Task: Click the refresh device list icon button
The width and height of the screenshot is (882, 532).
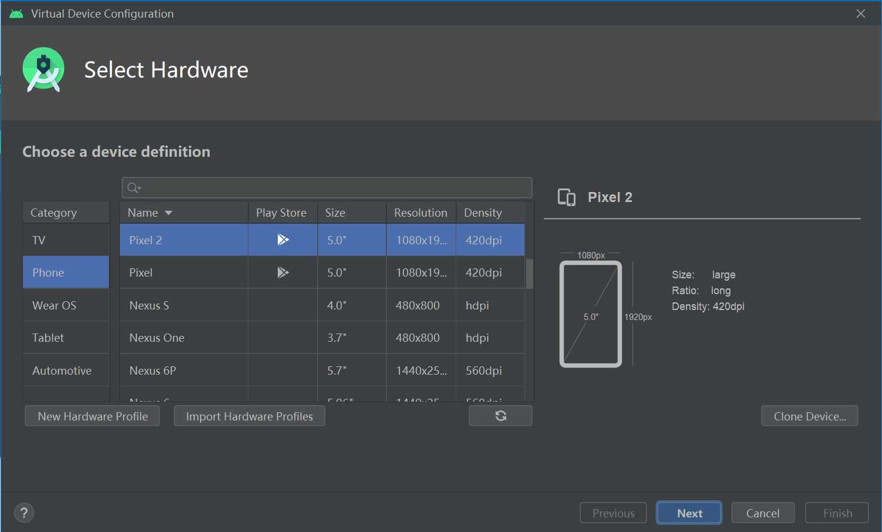Action: (500, 416)
